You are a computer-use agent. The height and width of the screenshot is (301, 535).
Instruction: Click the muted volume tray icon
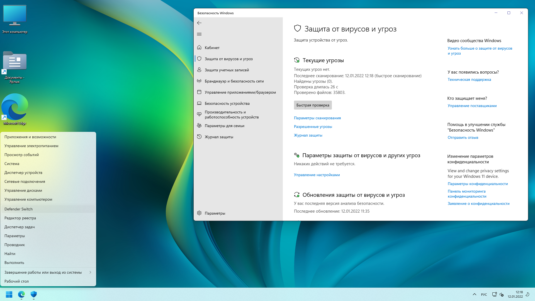point(502,294)
